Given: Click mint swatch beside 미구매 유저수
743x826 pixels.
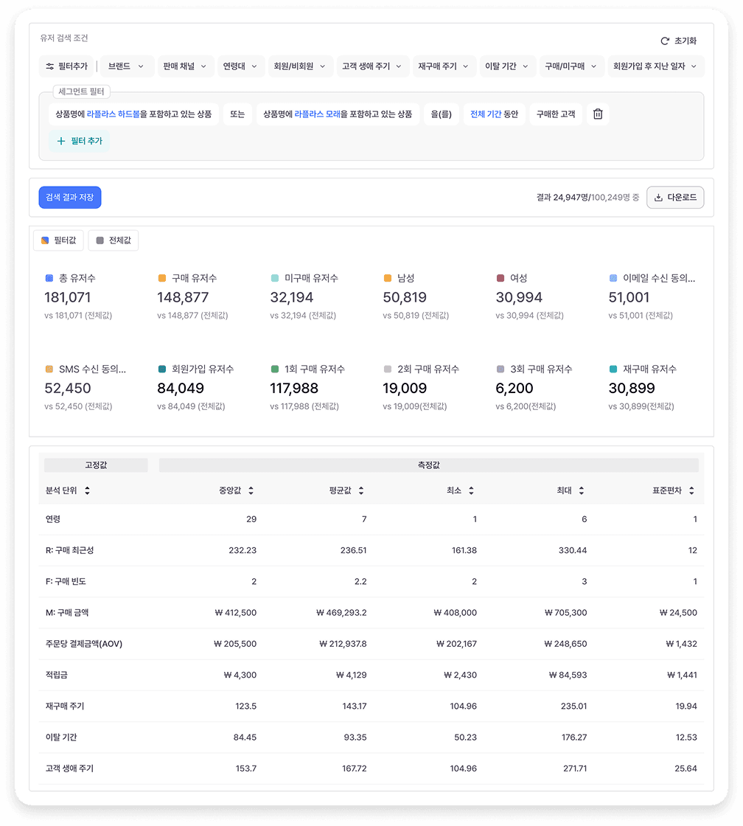Looking at the screenshot, I should point(275,278).
